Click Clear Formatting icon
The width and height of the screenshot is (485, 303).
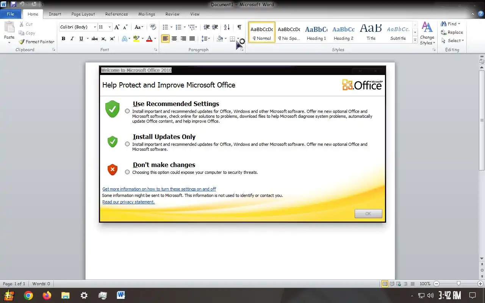pyautogui.click(x=153, y=27)
